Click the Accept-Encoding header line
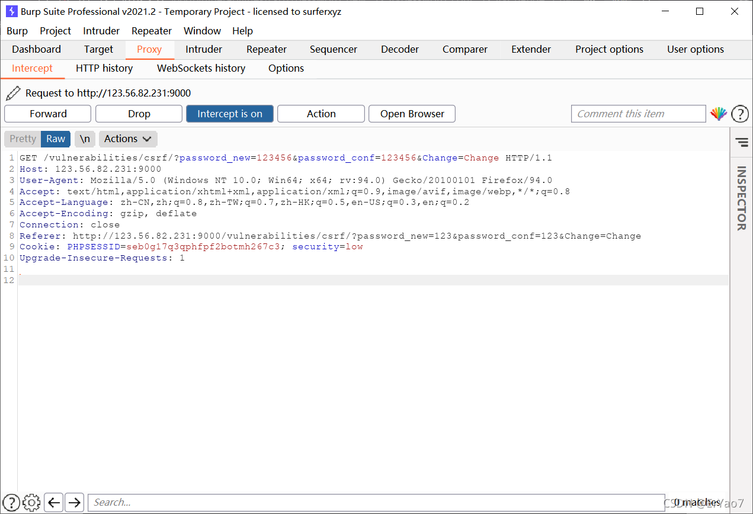Viewport: 753px width, 514px height. coord(108,214)
